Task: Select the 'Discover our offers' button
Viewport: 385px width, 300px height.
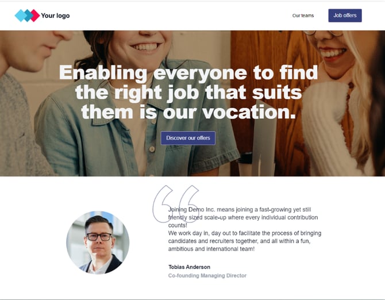Action: (188, 138)
